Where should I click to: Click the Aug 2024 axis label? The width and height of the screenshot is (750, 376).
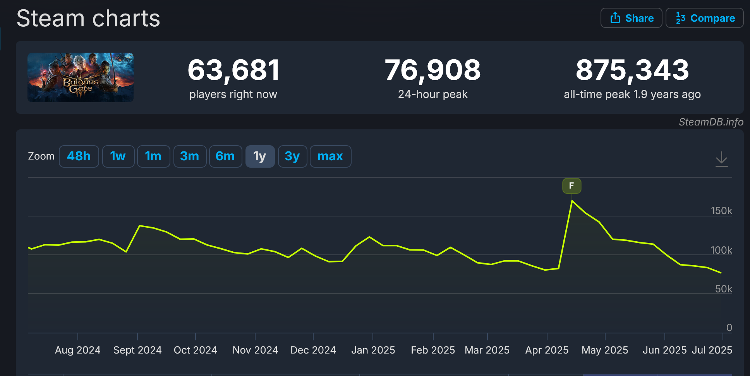[78, 350]
